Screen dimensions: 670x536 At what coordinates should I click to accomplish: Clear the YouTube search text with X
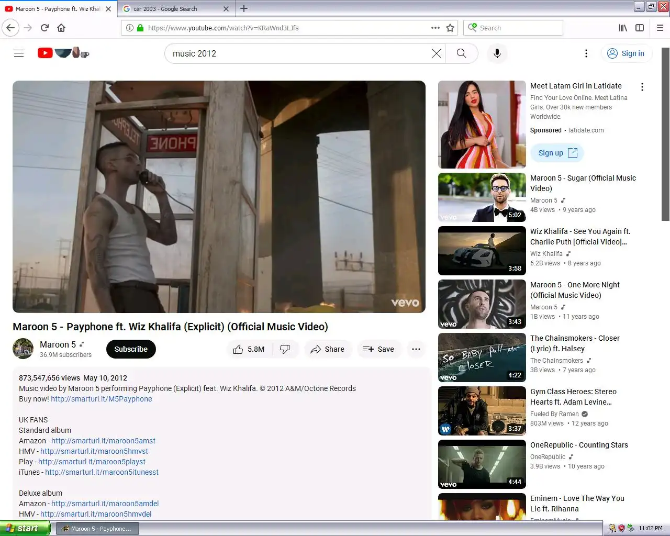pos(436,53)
